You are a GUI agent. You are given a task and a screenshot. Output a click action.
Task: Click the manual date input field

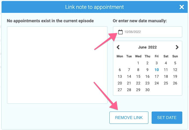(x=151, y=32)
